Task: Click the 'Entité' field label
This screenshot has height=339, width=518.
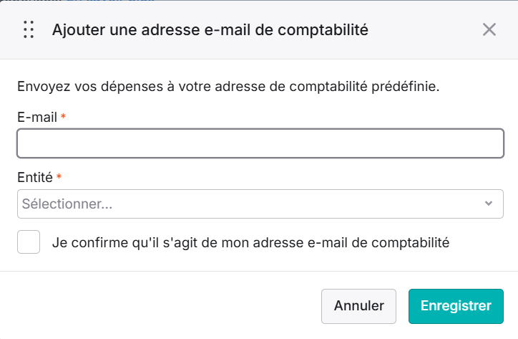Action: pyautogui.click(x=34, y=178)
